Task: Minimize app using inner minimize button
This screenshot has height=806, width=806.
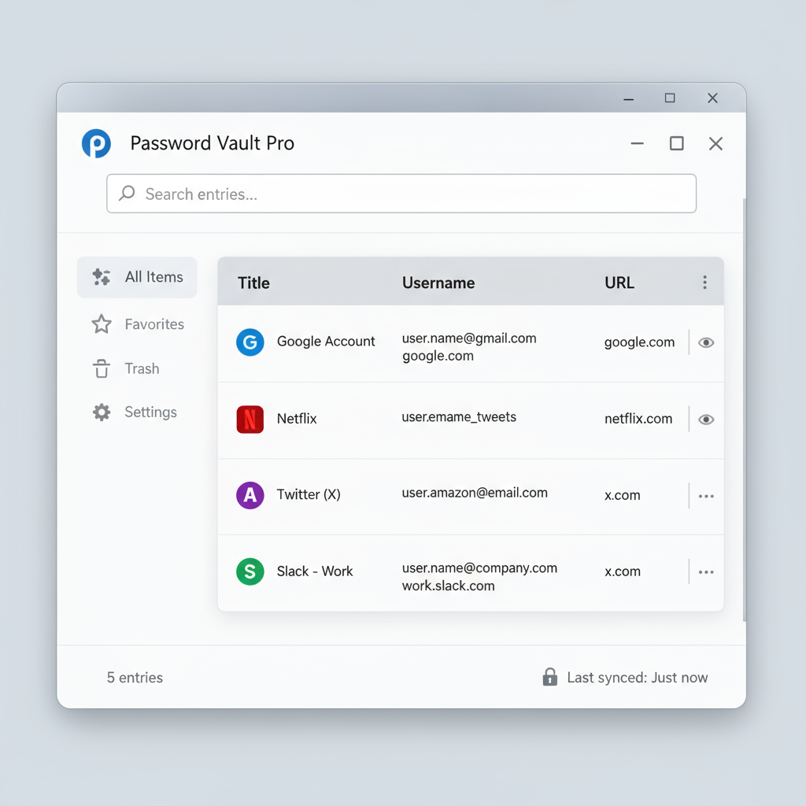Action: [638, 143]
